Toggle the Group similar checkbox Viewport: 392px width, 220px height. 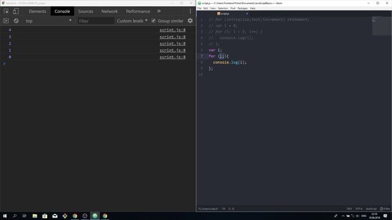click(153, 21)
